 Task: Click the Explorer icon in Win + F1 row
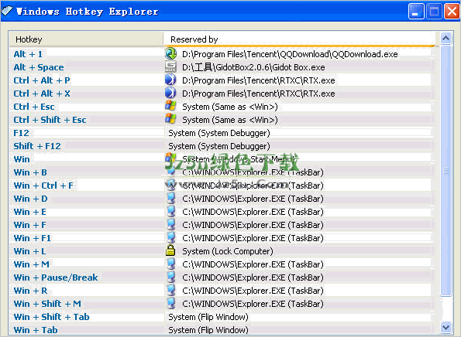[170, 238]
